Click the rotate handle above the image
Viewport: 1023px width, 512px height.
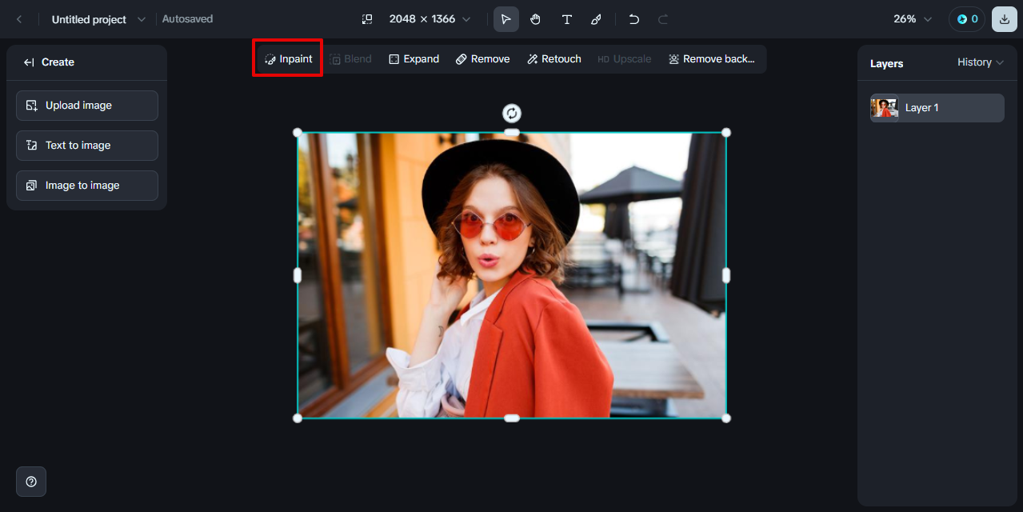pyautogui.click(x=512, y=113)
